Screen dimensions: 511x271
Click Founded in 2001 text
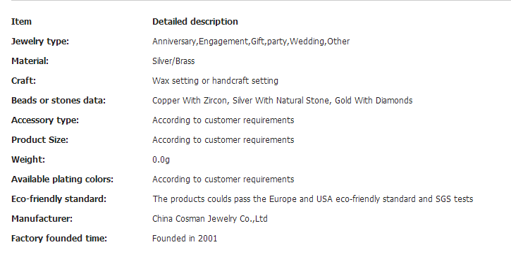tap(185, 239)
